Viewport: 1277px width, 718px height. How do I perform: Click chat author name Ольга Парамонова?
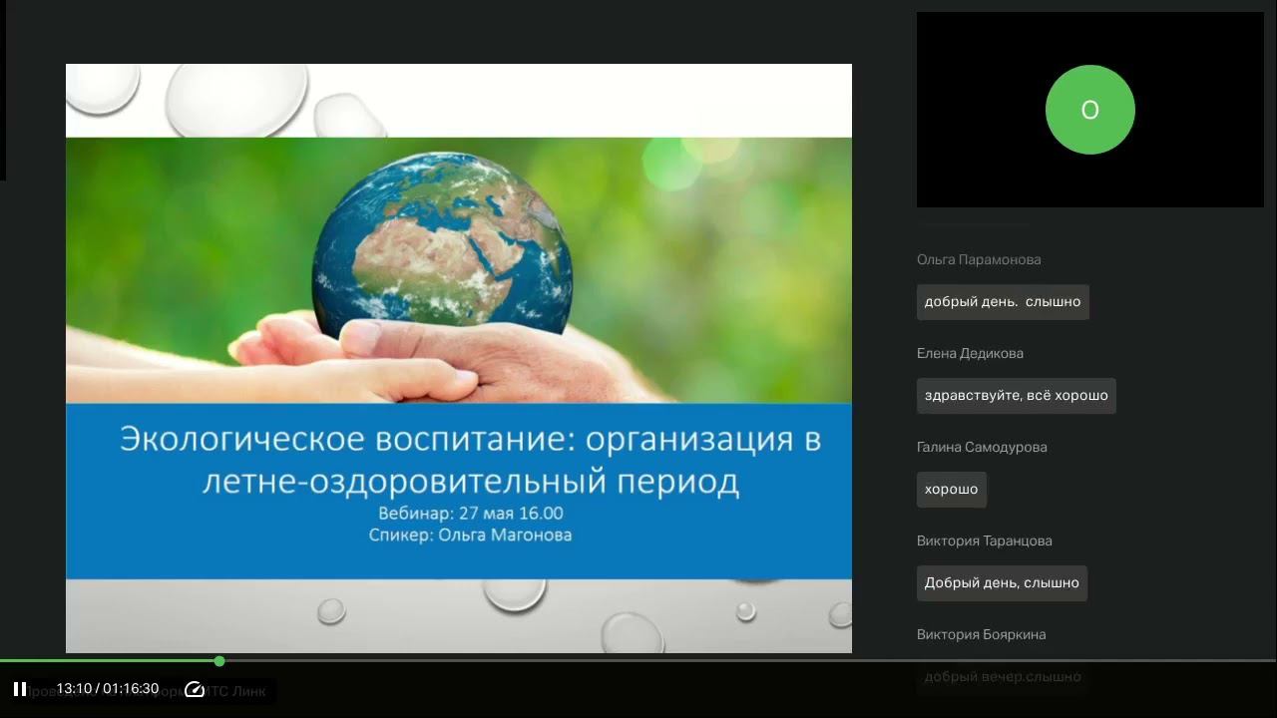coord(979,259)
